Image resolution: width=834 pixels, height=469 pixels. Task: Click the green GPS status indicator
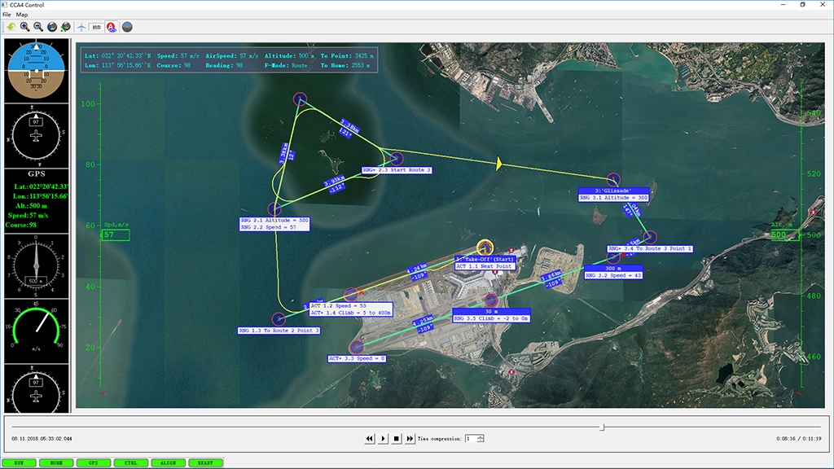(93, 462)
